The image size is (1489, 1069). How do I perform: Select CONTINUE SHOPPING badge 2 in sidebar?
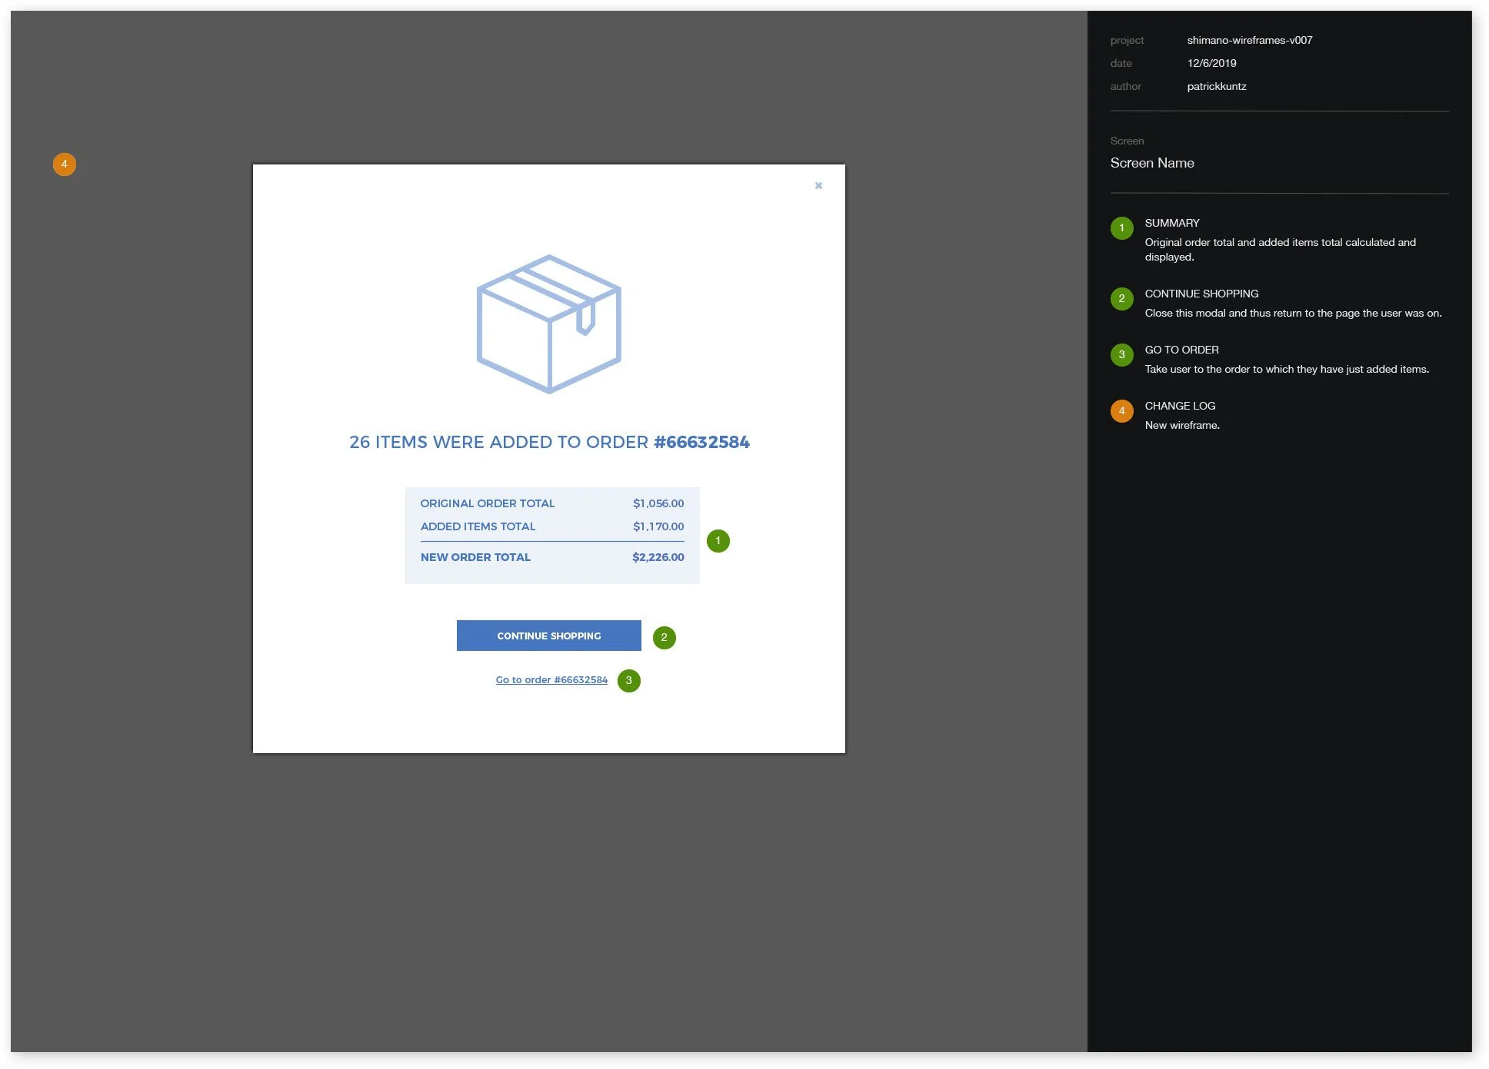[1121, 299]
